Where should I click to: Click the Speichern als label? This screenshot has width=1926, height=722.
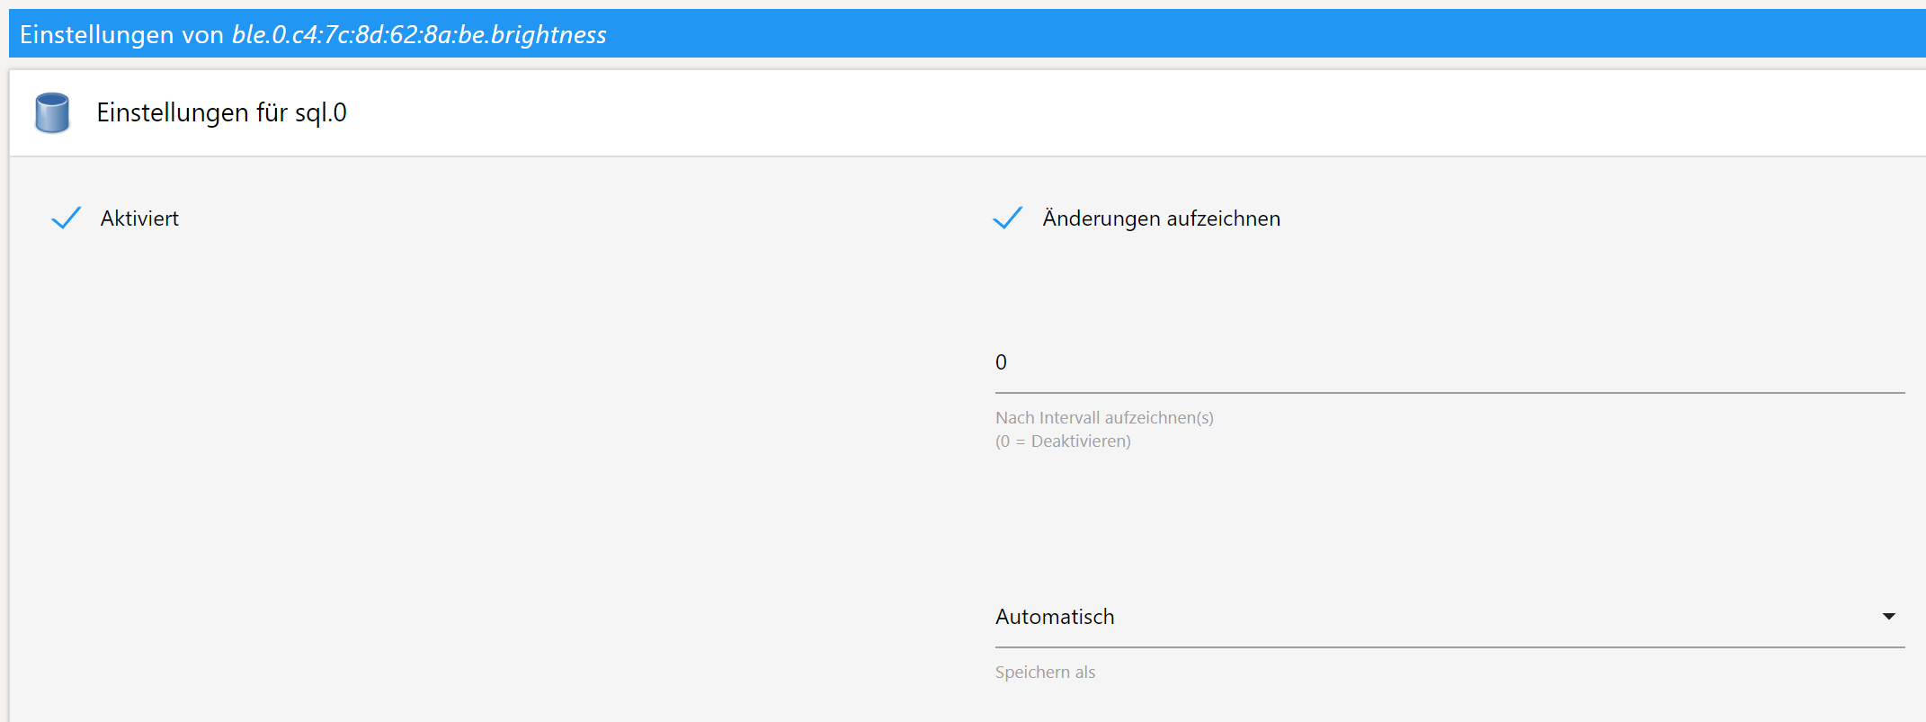[1045, 673]
